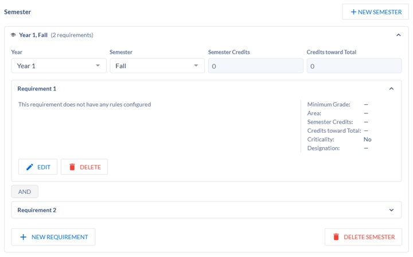The image size is (413, 257).
Task: Click the Delete Semester button
Action: [x=364, y=237]
